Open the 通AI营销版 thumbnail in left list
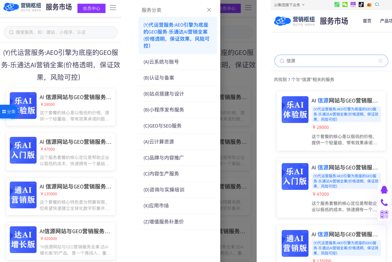 click(23, 195)
